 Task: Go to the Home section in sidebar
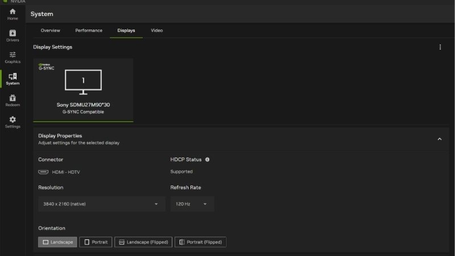coord(13,15)
